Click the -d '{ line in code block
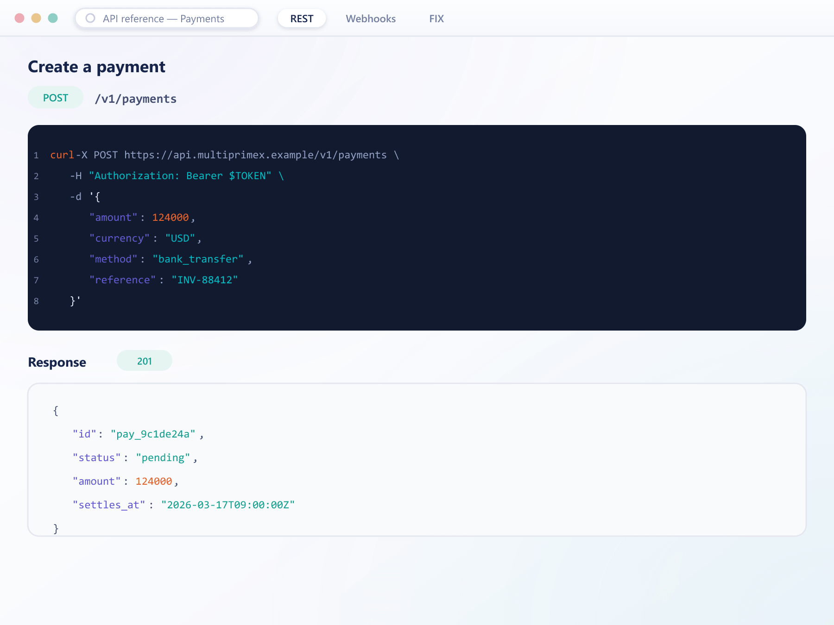The height and width of the screenshot is (625, 834). 85,197
